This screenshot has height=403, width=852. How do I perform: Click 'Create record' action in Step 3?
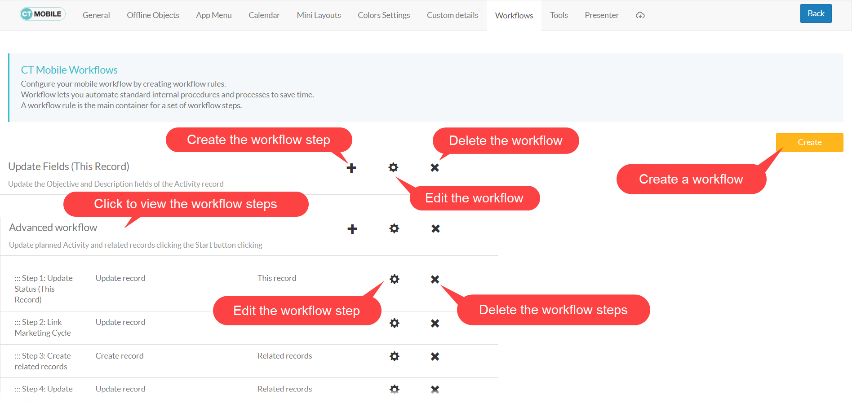(x=120, y=356)
